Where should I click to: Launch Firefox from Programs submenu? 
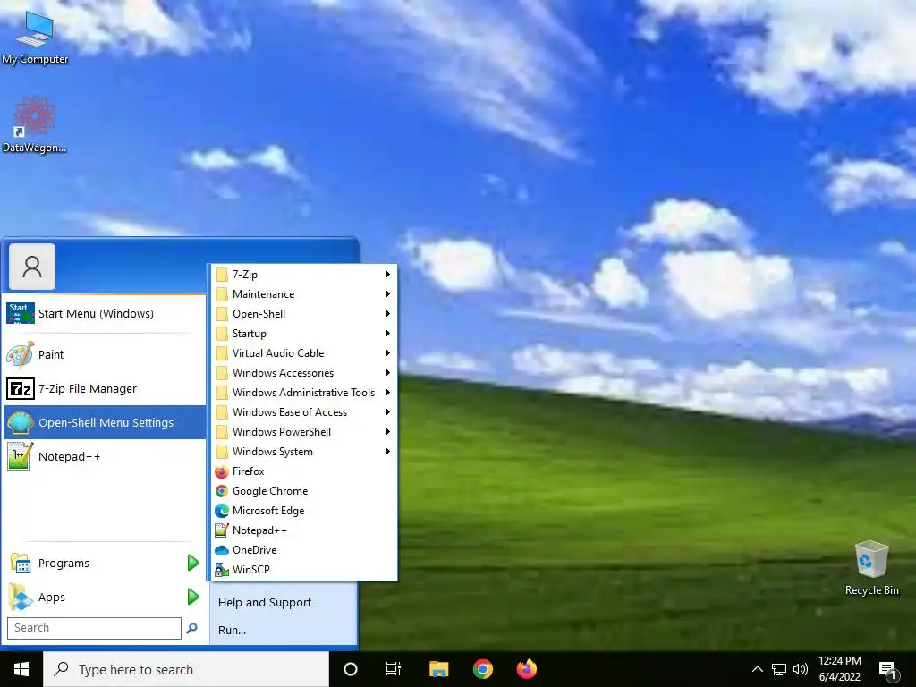[x=303, y=471]
